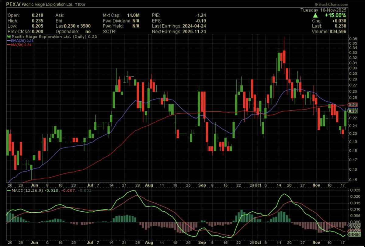Viewport: 365px width, 247px height.
Task: Click the Next Earnings date 2025-11-24
Action: (x=194, y=32)
